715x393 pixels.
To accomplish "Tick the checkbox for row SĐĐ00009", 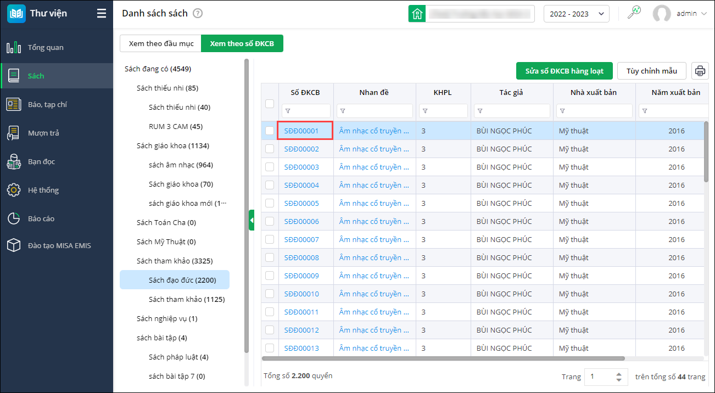I will coord(270,276).
